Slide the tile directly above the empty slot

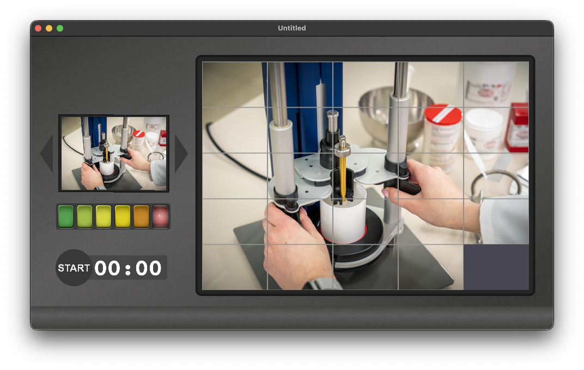(x=496, y=221)
